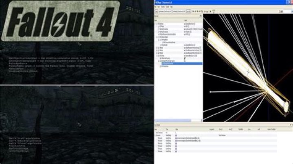Click the Load button in NifSkope toolbar
Viewport: 293px width, 164px height.
pos(157,11)
